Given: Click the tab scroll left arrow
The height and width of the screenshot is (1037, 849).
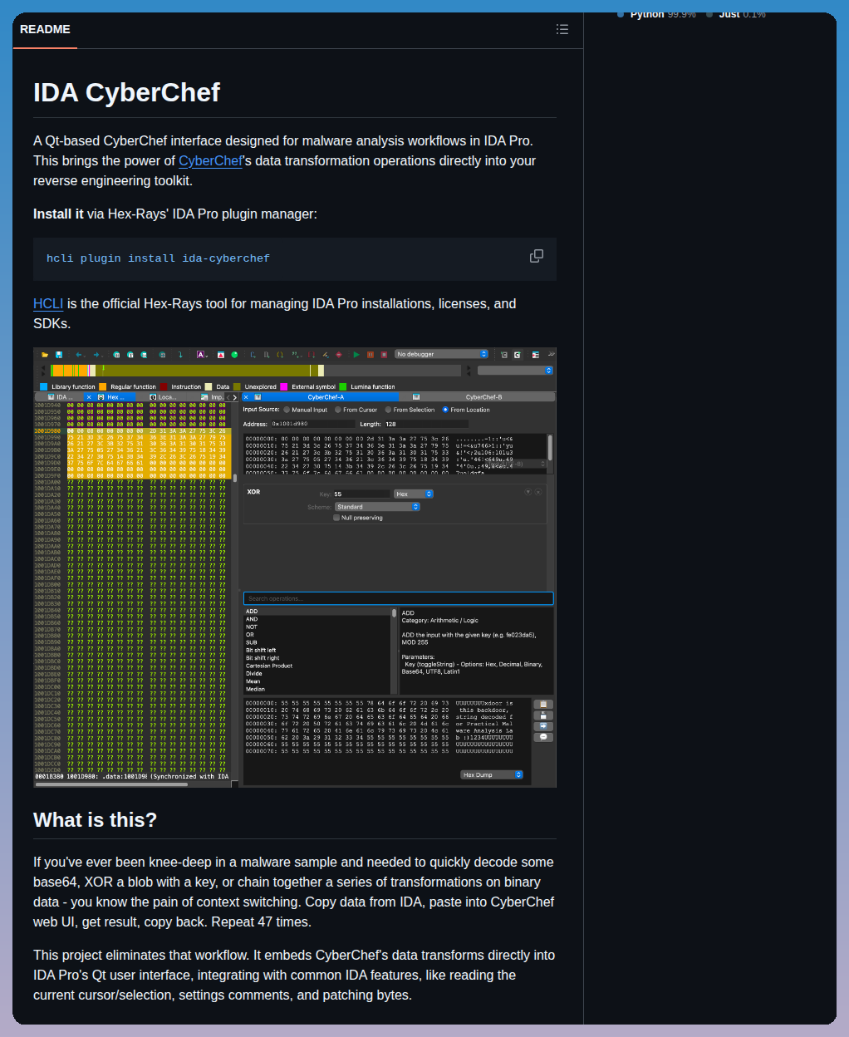Looking at the screenshot, I should [228, 397].
